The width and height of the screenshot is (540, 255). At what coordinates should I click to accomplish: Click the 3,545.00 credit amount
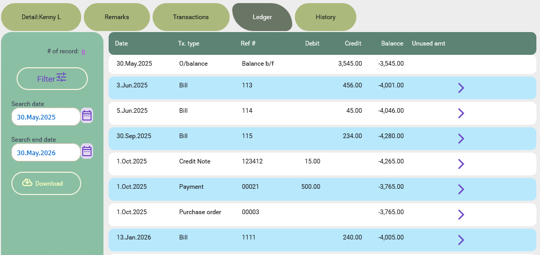click(x=350, y=64)
